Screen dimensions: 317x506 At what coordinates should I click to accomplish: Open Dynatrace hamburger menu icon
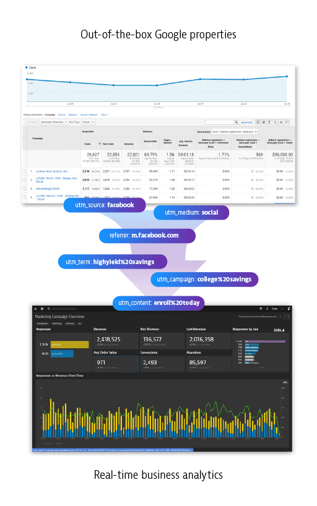(x=35, y=309)
